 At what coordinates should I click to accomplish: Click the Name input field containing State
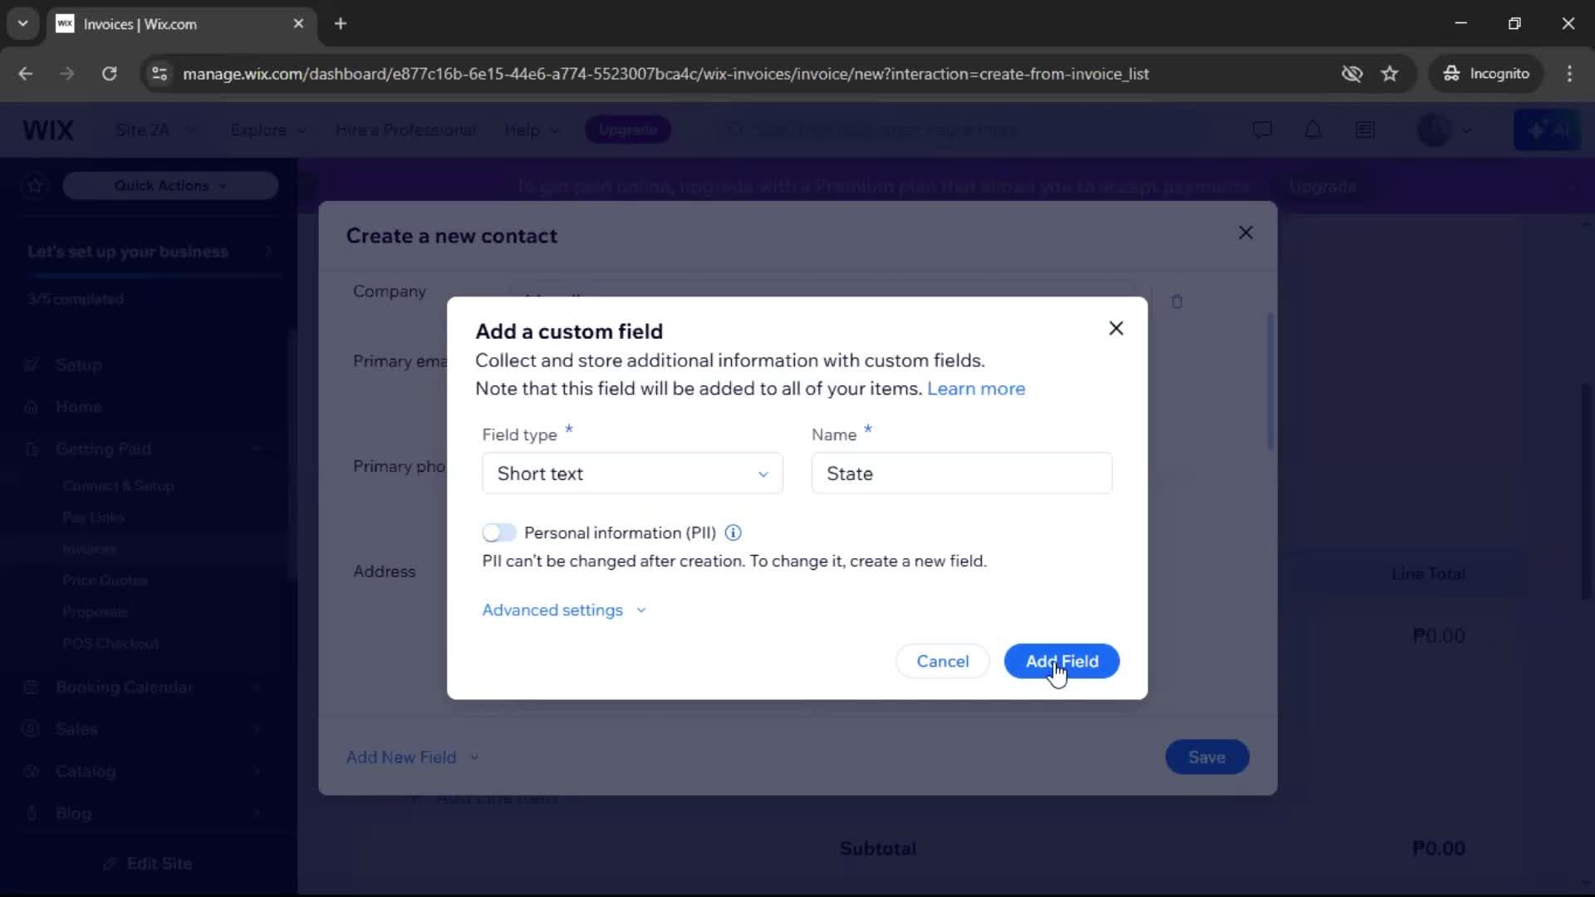coord(961,473)
